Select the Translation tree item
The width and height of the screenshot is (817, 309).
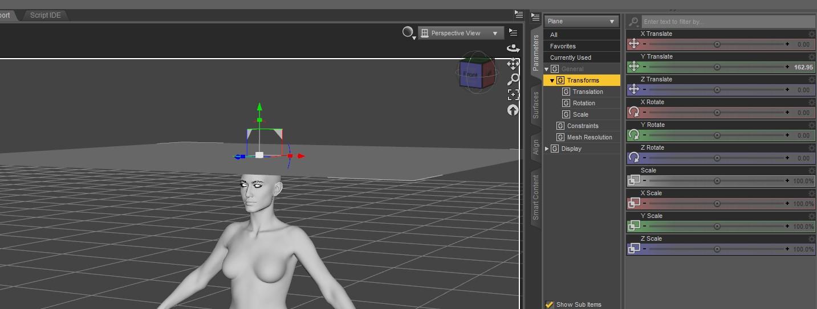click(x=588, y=92)
